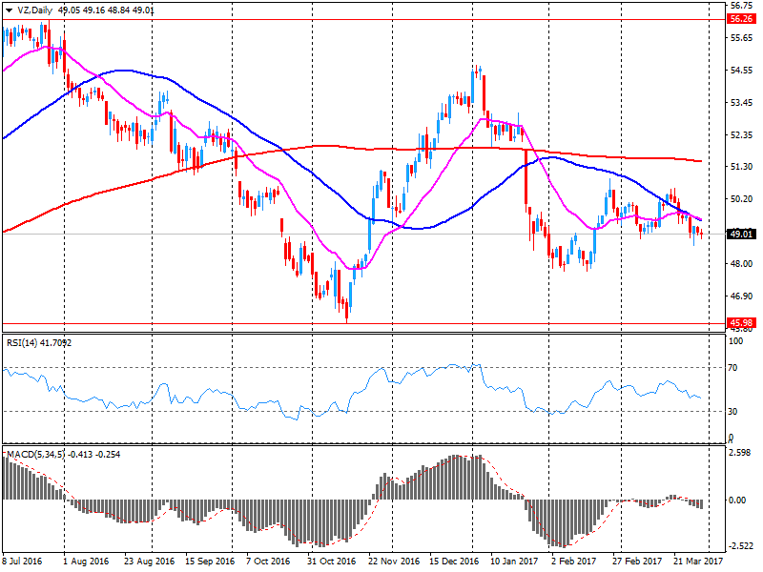Click the 51.30 price scale label

tap(740, 167)
